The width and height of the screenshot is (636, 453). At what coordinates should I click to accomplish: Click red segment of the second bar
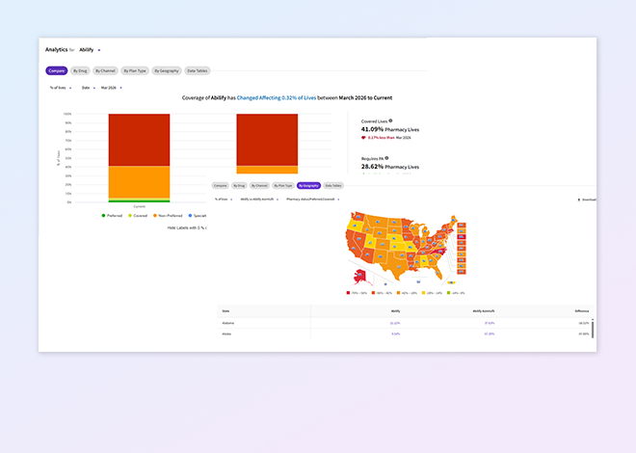267,140
